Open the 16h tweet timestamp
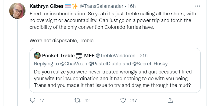 131,6
